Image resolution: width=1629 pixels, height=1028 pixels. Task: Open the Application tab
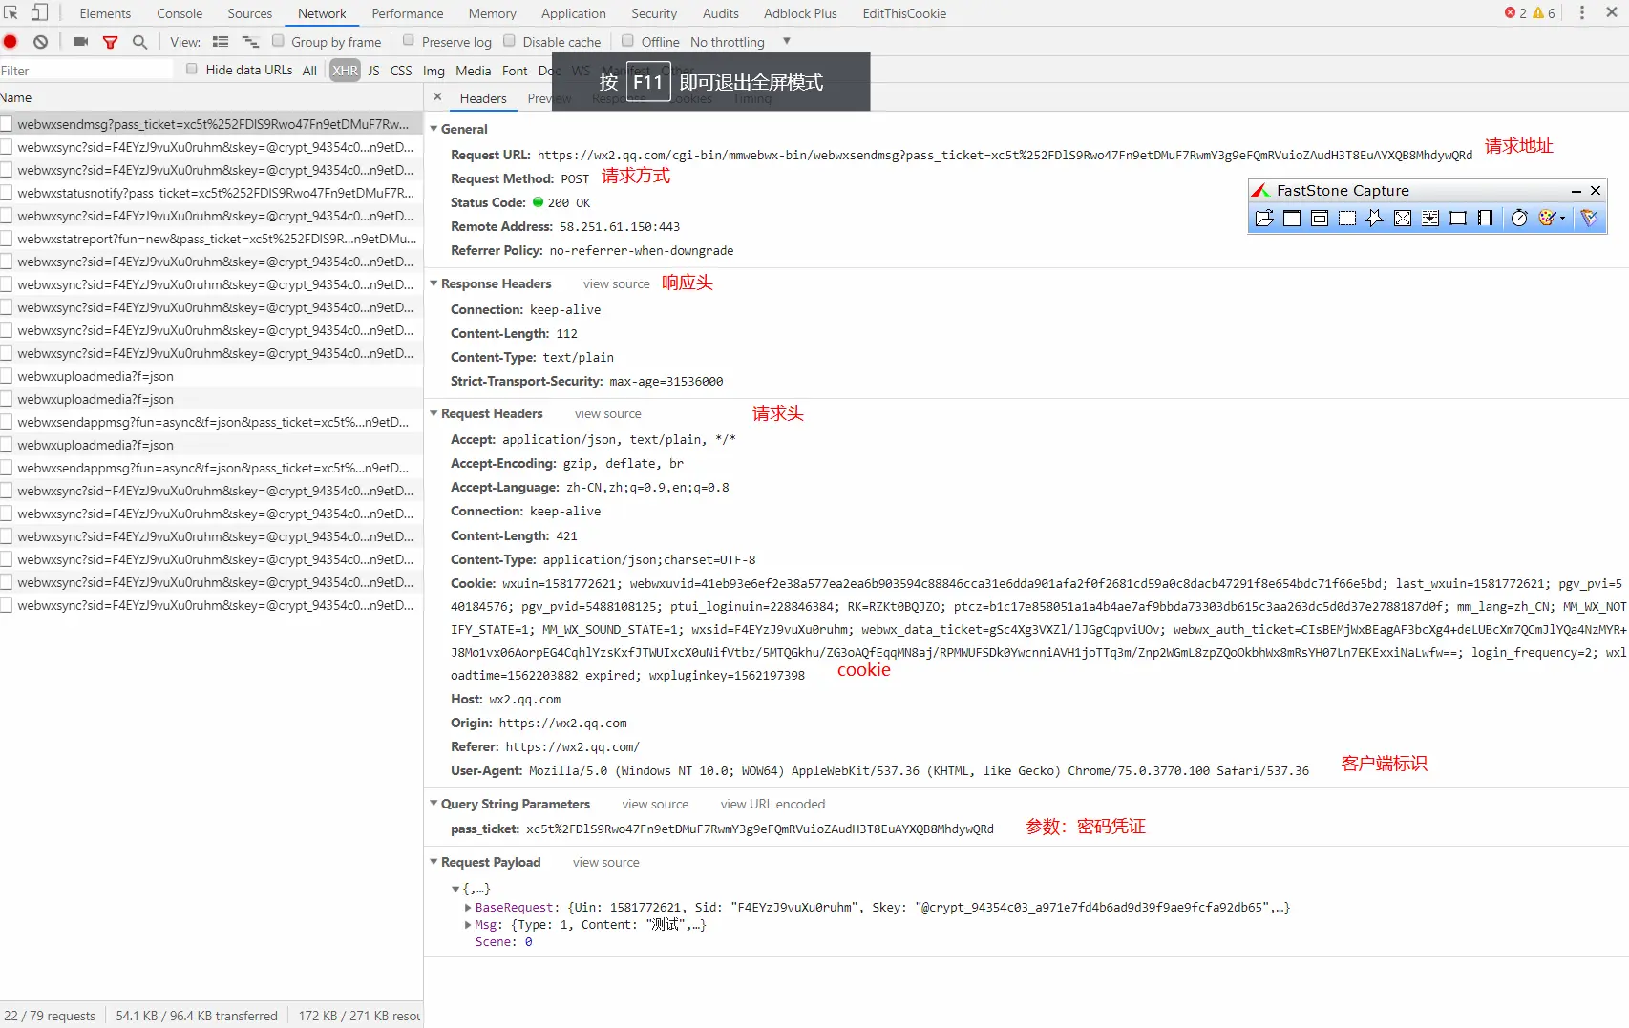tap(574, 13)
